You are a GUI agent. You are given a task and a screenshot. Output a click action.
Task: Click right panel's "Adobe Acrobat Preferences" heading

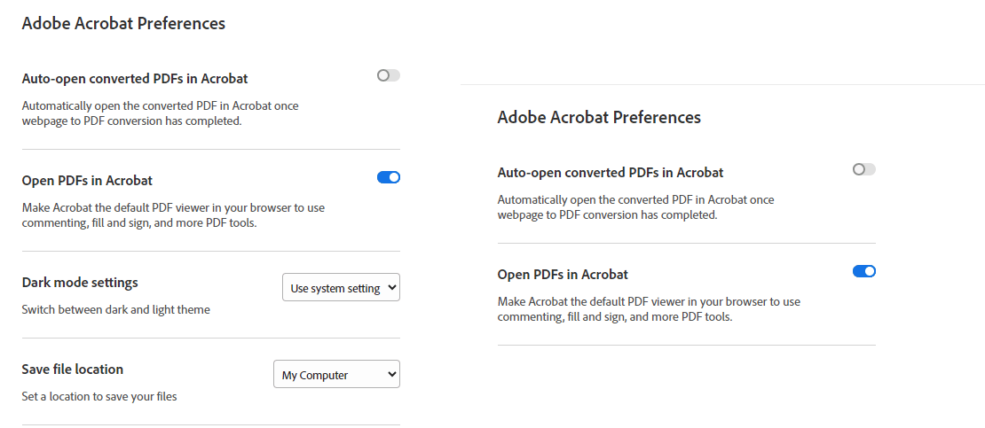click(x=599, y=117)
